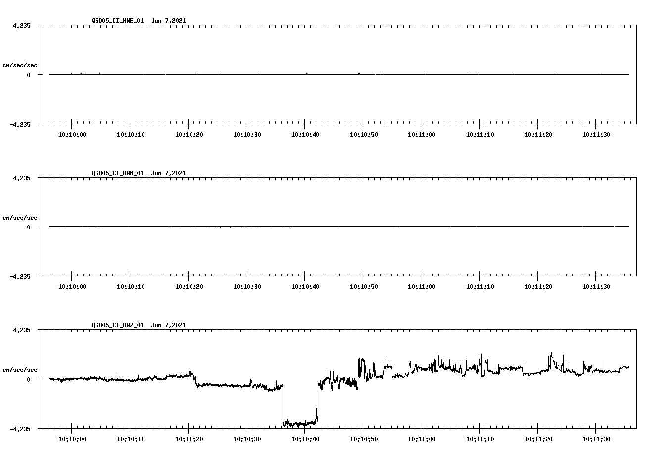Image resolution: width=672 pixels, height=457 pixels.
Task: Click the 0 axis value on HNZ plot
Action: pyautogui.click(x=29, y=380)
